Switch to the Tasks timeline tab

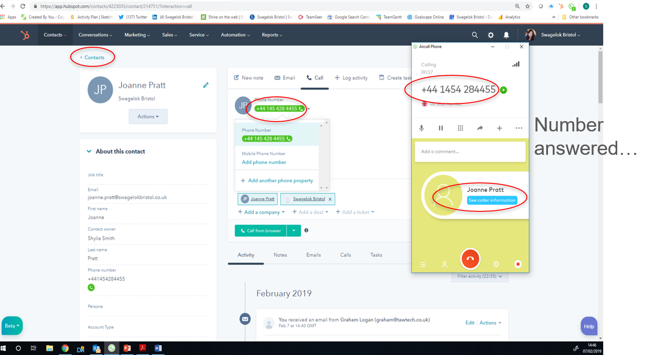click(x=376, y=255)
